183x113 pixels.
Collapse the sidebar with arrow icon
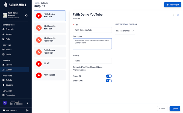click(x=27, y=110)
